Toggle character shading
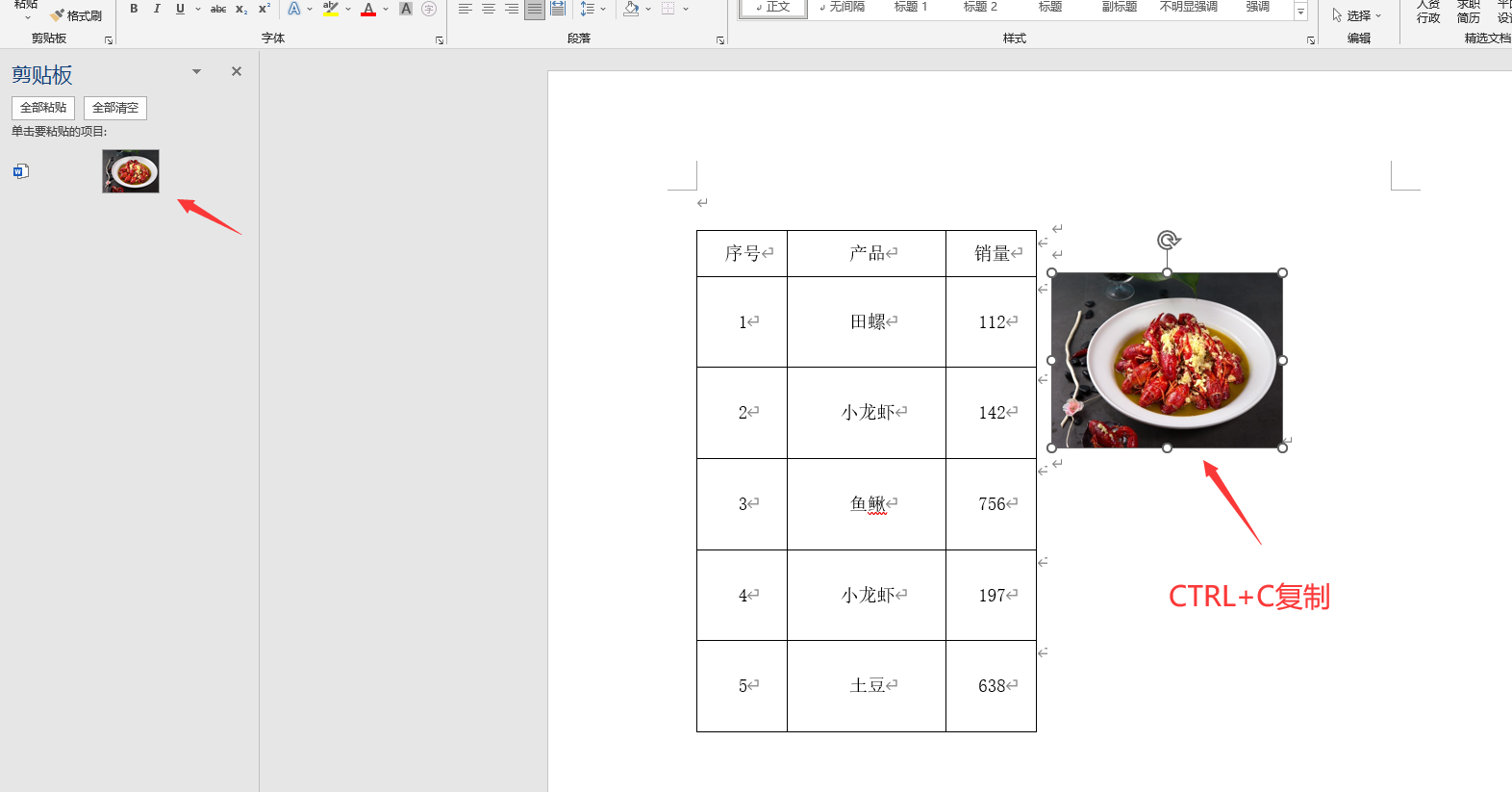 click(406, 9)
